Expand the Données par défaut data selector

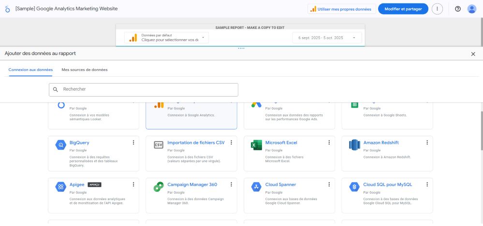[166, 38]
